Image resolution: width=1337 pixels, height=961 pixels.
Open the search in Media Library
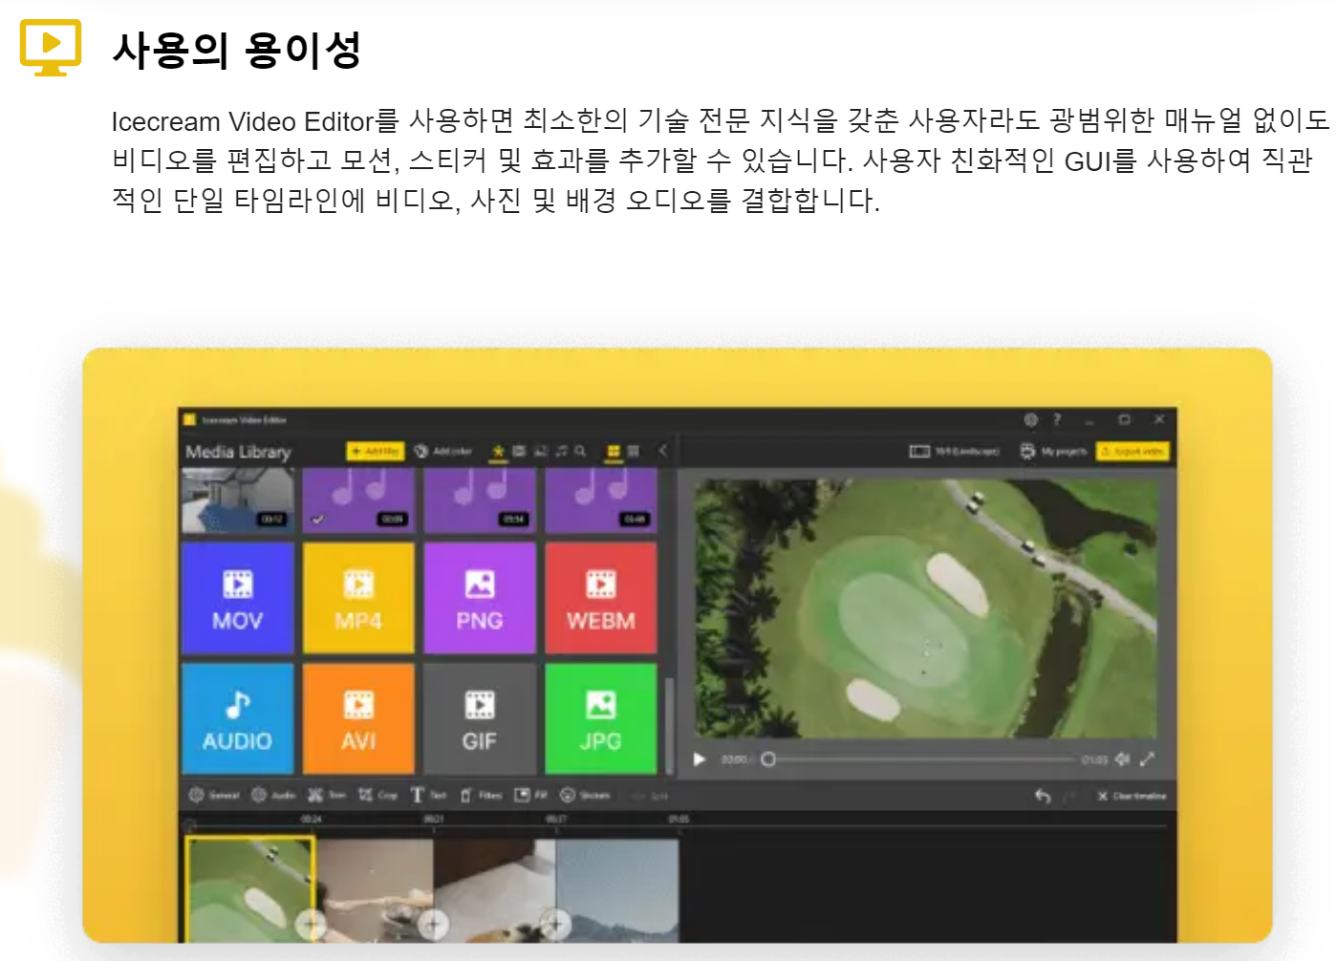(x=580, y=452)
